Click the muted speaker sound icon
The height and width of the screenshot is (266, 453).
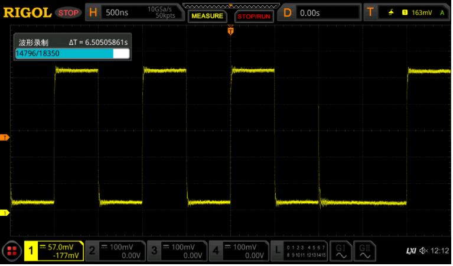424,251
